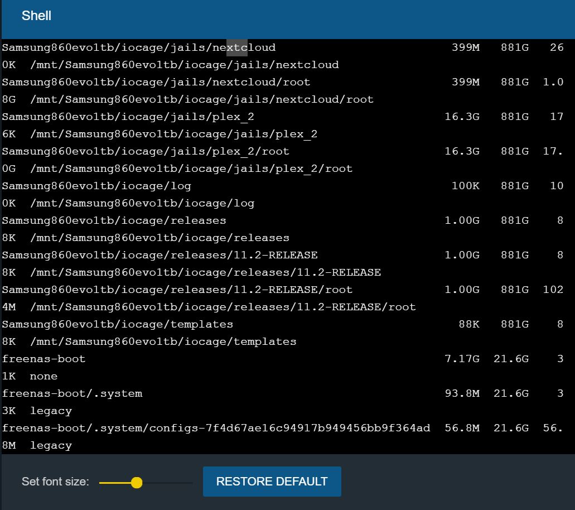Click the RESTORE DEFAULT button
Viewport: 575px width, 510px height.
(x=272, y=482)
